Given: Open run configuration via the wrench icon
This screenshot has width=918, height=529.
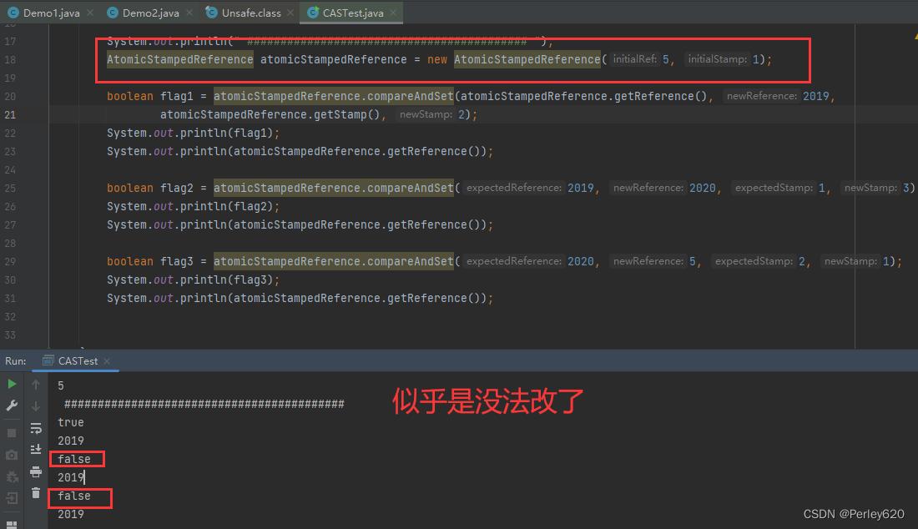Looking at the screenshot, I should pos(12,406).
